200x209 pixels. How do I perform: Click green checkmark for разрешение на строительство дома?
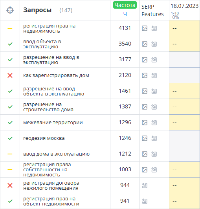click(x=10, y=107)
